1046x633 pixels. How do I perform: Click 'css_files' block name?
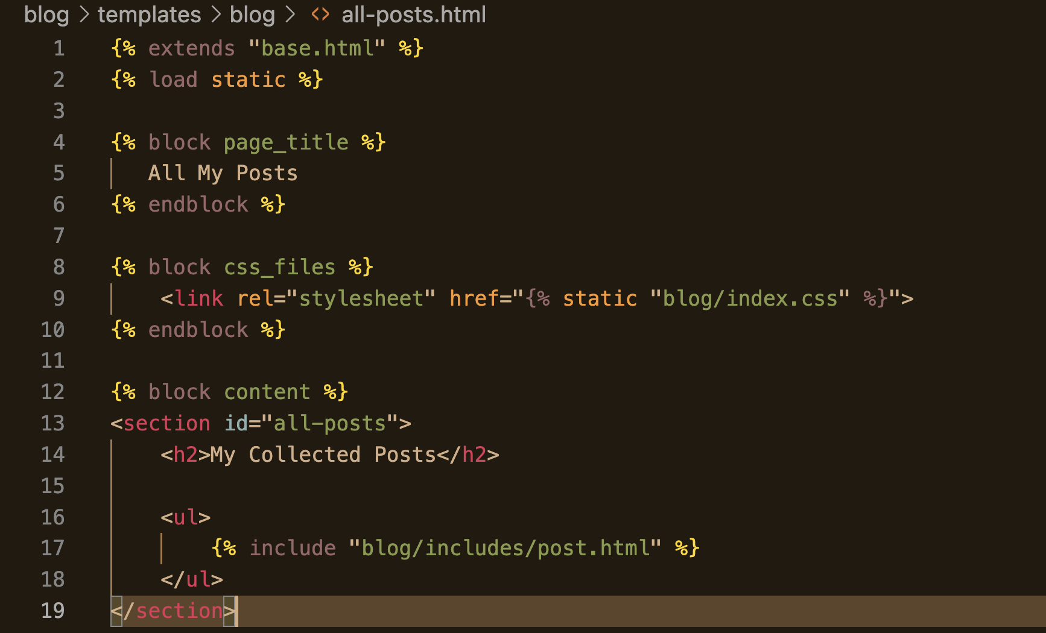[x=279, y=267]
